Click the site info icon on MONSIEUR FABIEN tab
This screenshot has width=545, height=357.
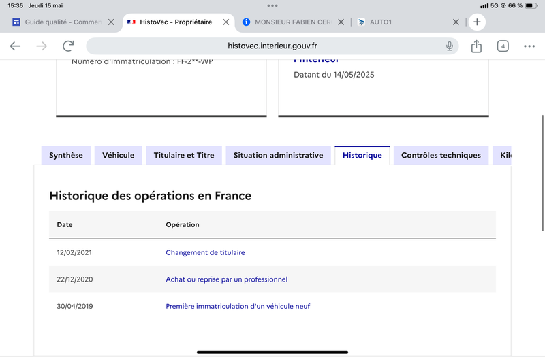246,22
